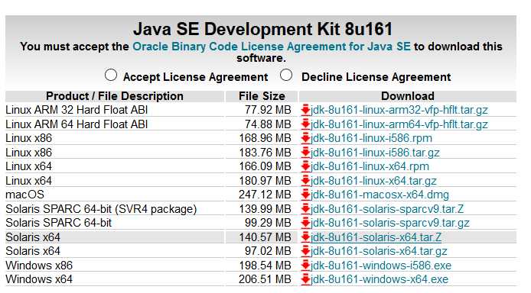
Task: Download jdk-8u161-windows-x64.exe
Action: 380,279
